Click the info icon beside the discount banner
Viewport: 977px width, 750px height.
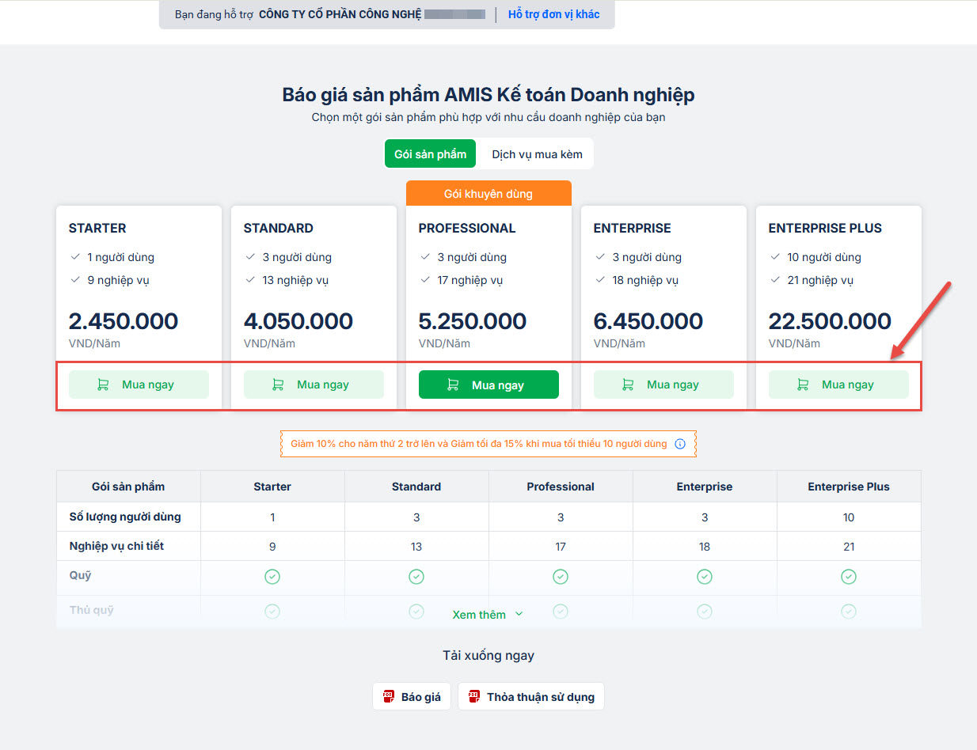[680, 444]
